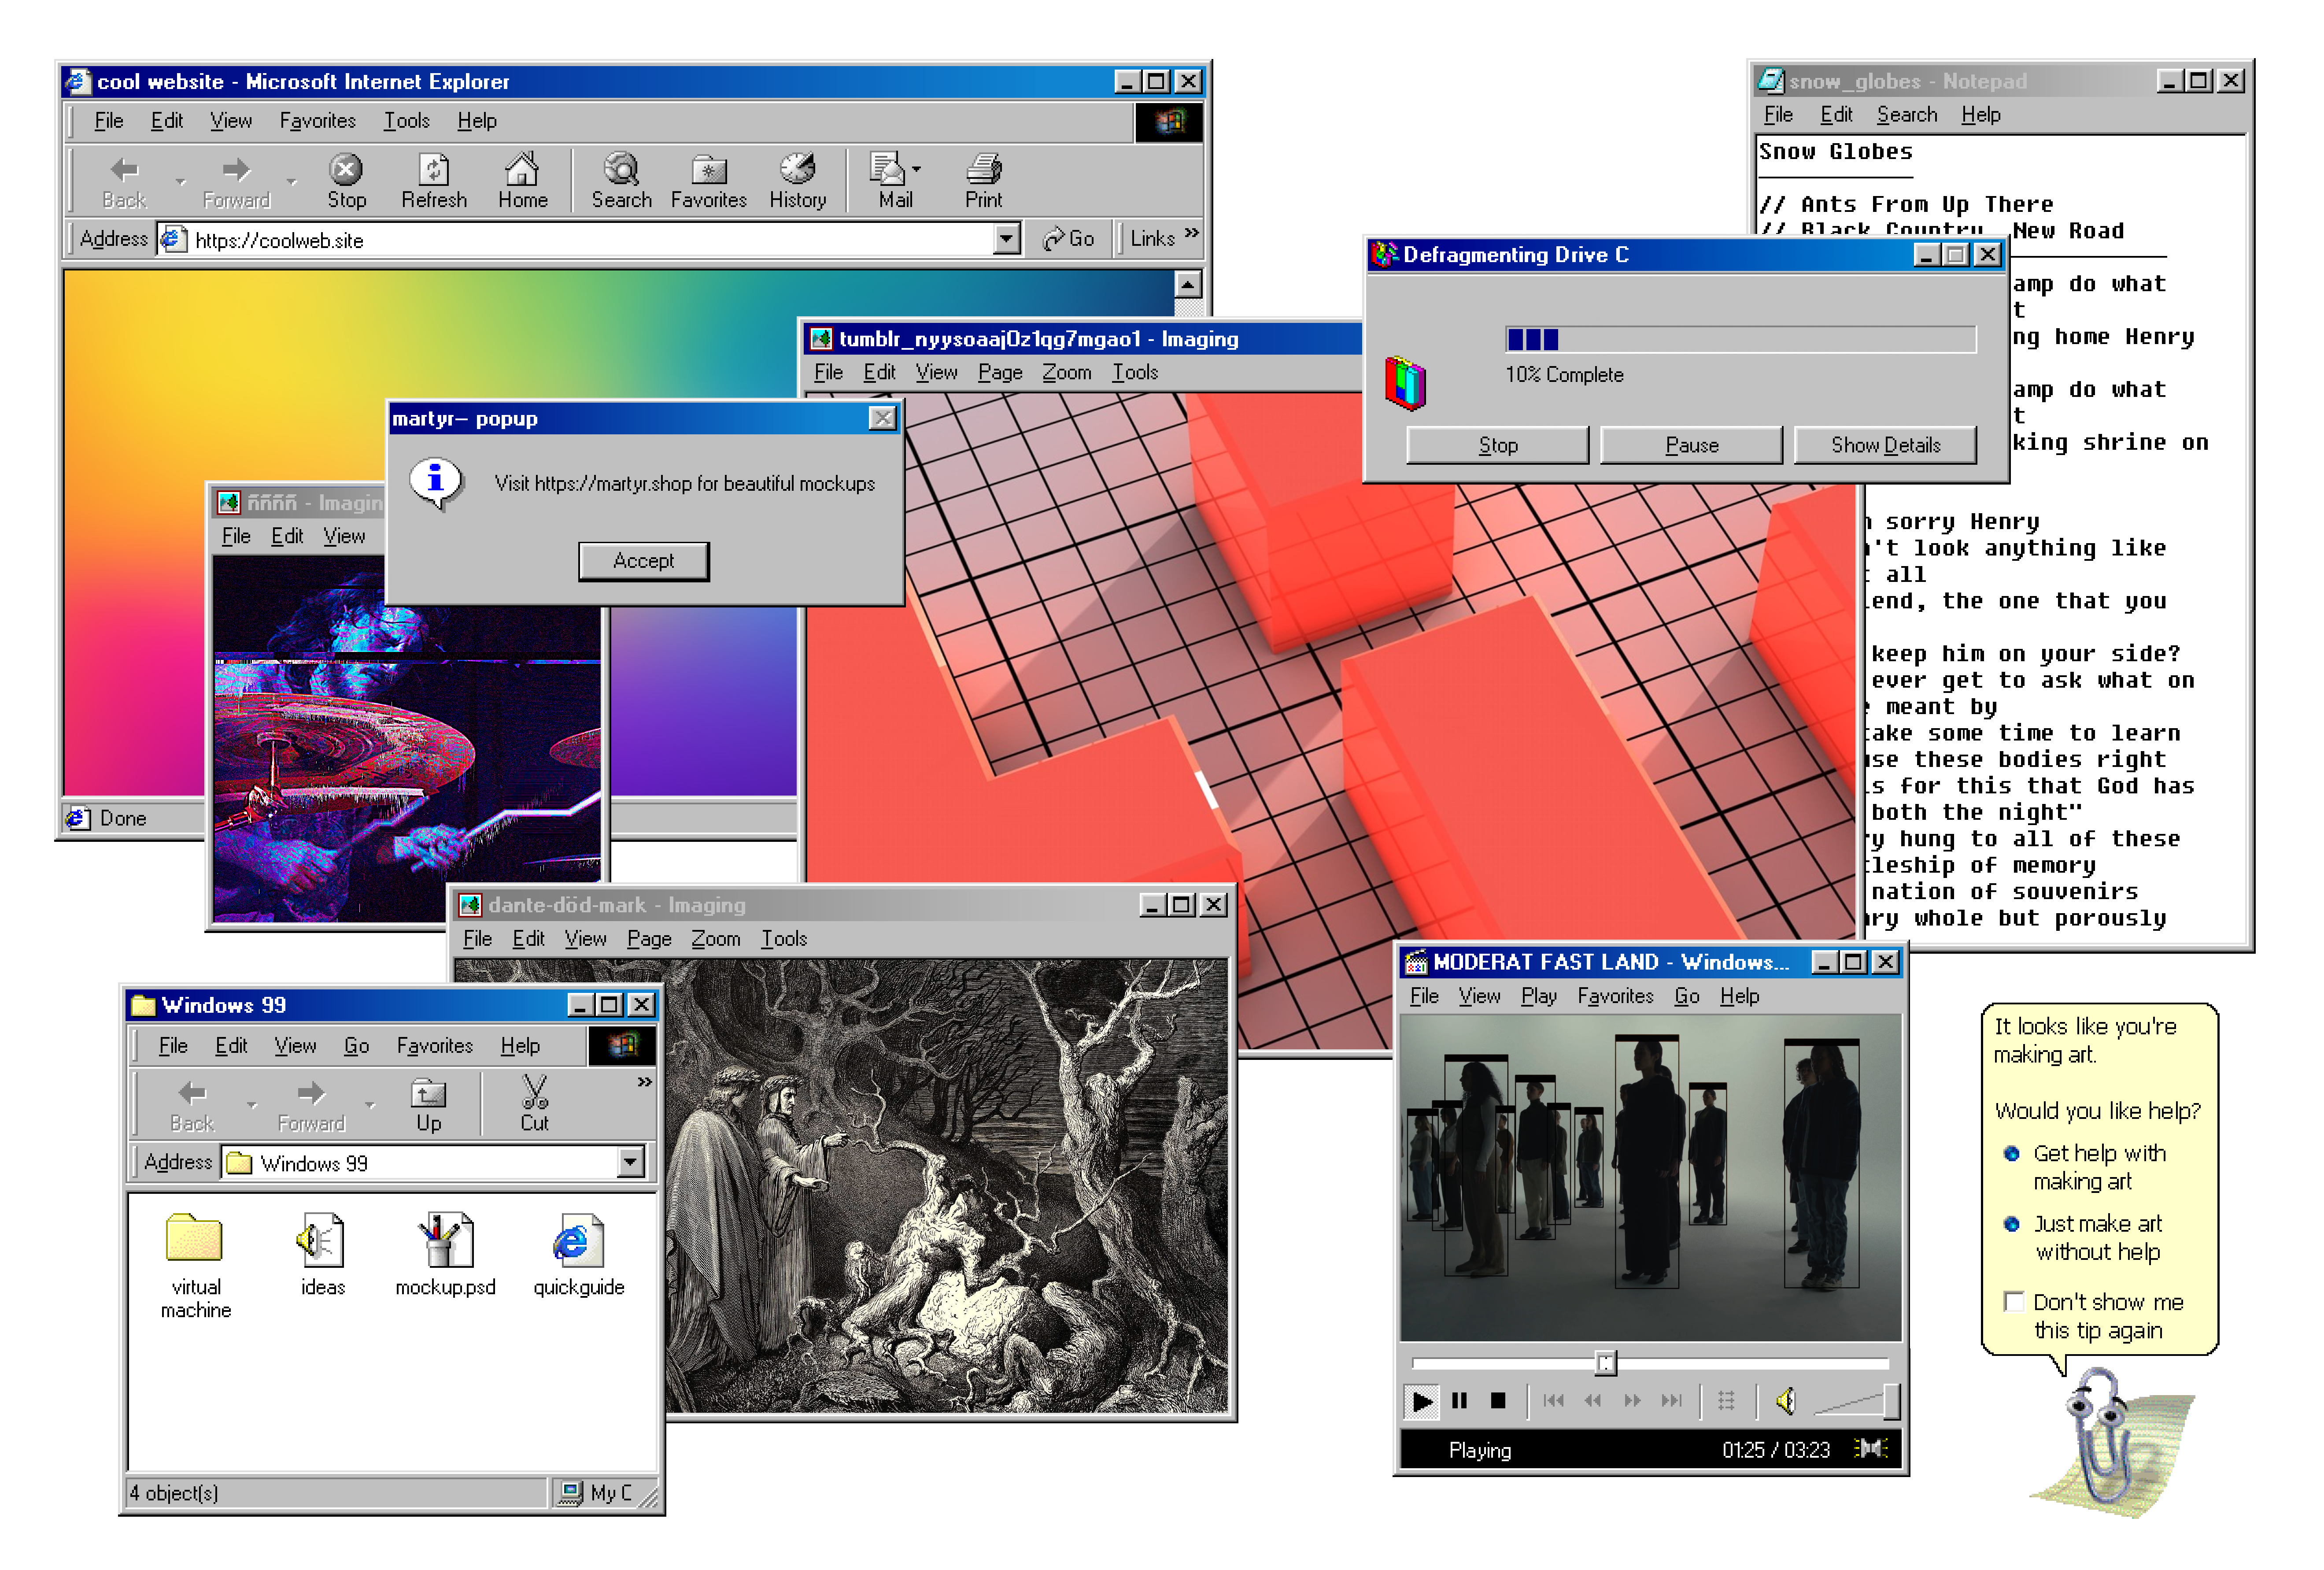Screen dimensions: 2324x1570
Task: Open the Forward dropdown arrow in Windows 99 explorer
Action: pyautogui.click(x=370, y=1105)
